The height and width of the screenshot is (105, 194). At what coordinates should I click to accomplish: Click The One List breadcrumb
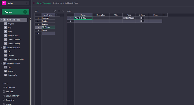[58, 3]
